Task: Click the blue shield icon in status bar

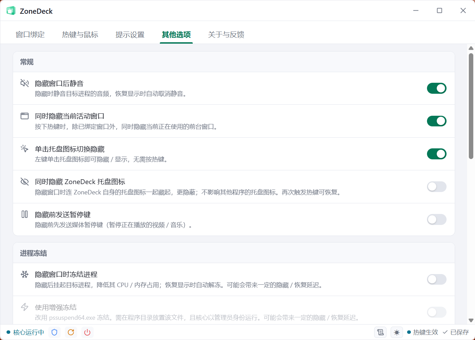Action: (x=54, y=332)
